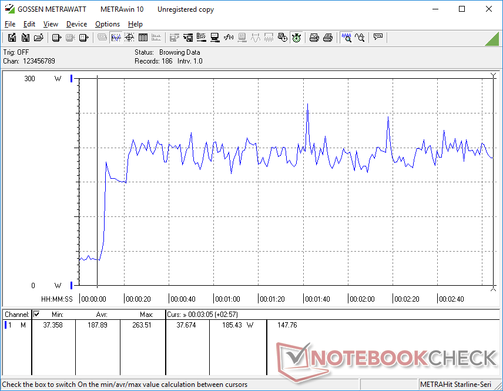Click the cursor marker above the right graph edge
The image size is (503, 391).
[x=494, y=75]
